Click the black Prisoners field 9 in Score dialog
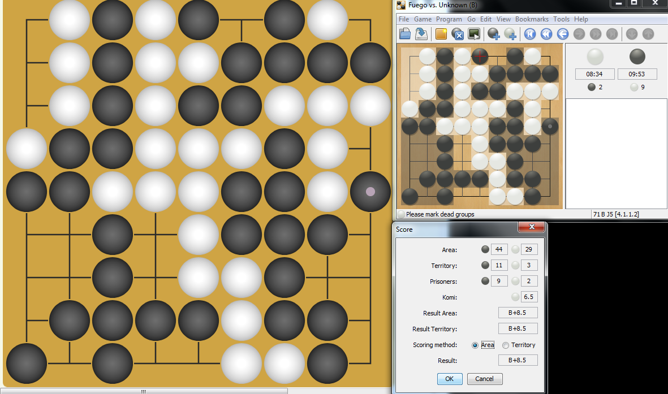The height and width of the screenshot is (394, 668). [499, 281]
